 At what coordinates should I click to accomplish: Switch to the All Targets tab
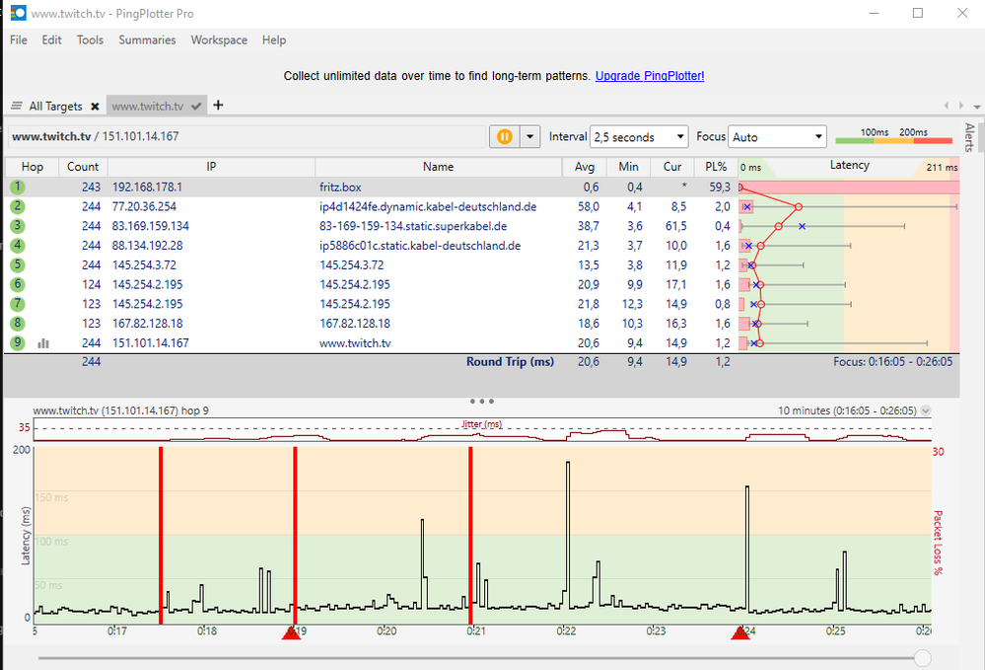pos(55,107)
